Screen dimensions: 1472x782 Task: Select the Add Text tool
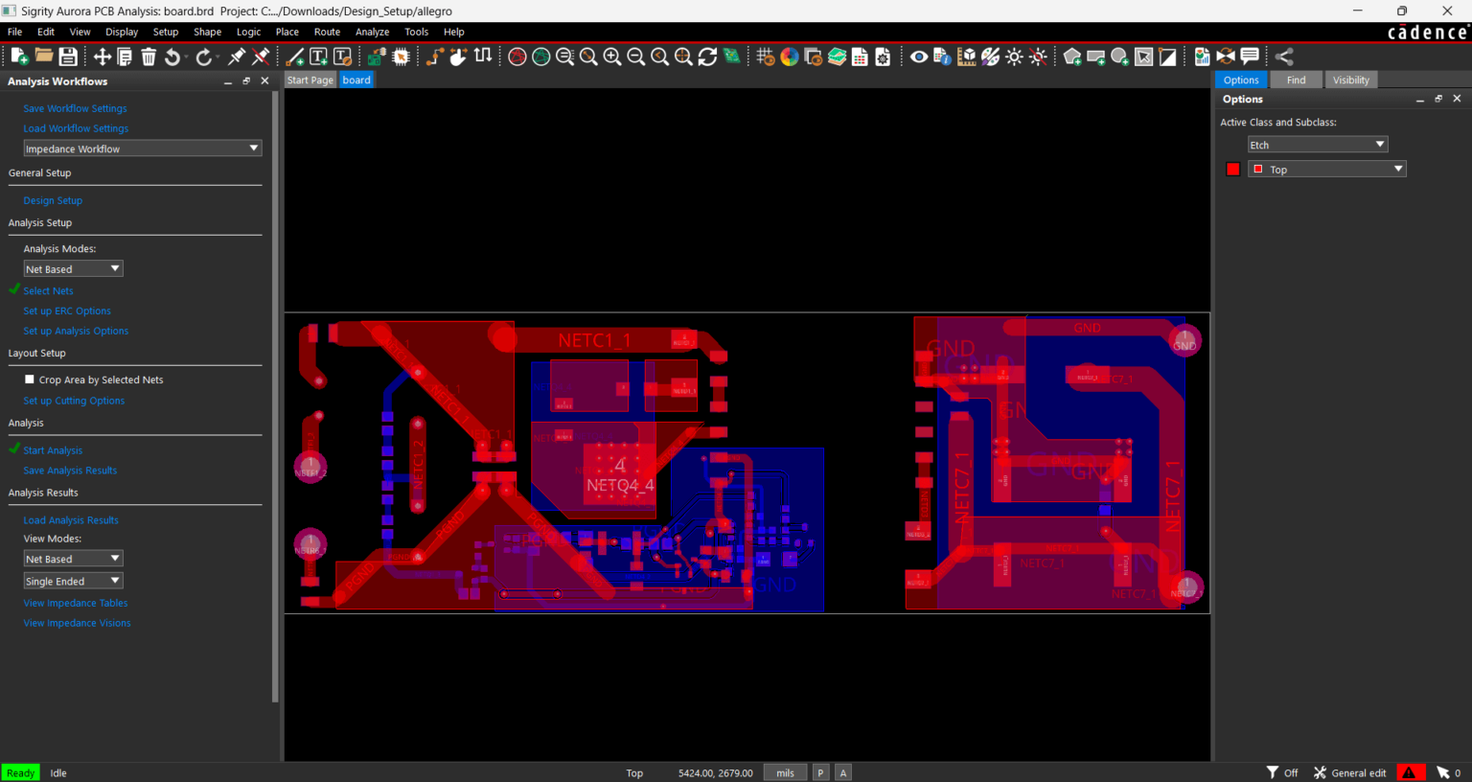pos(318,57)
